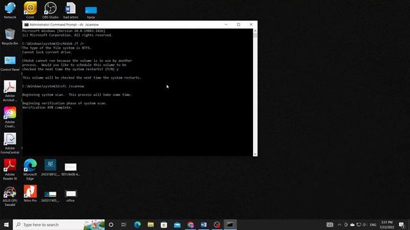Select desktop file starting with 007c9e08
This screenshot has height=230, width=410.
70,169
